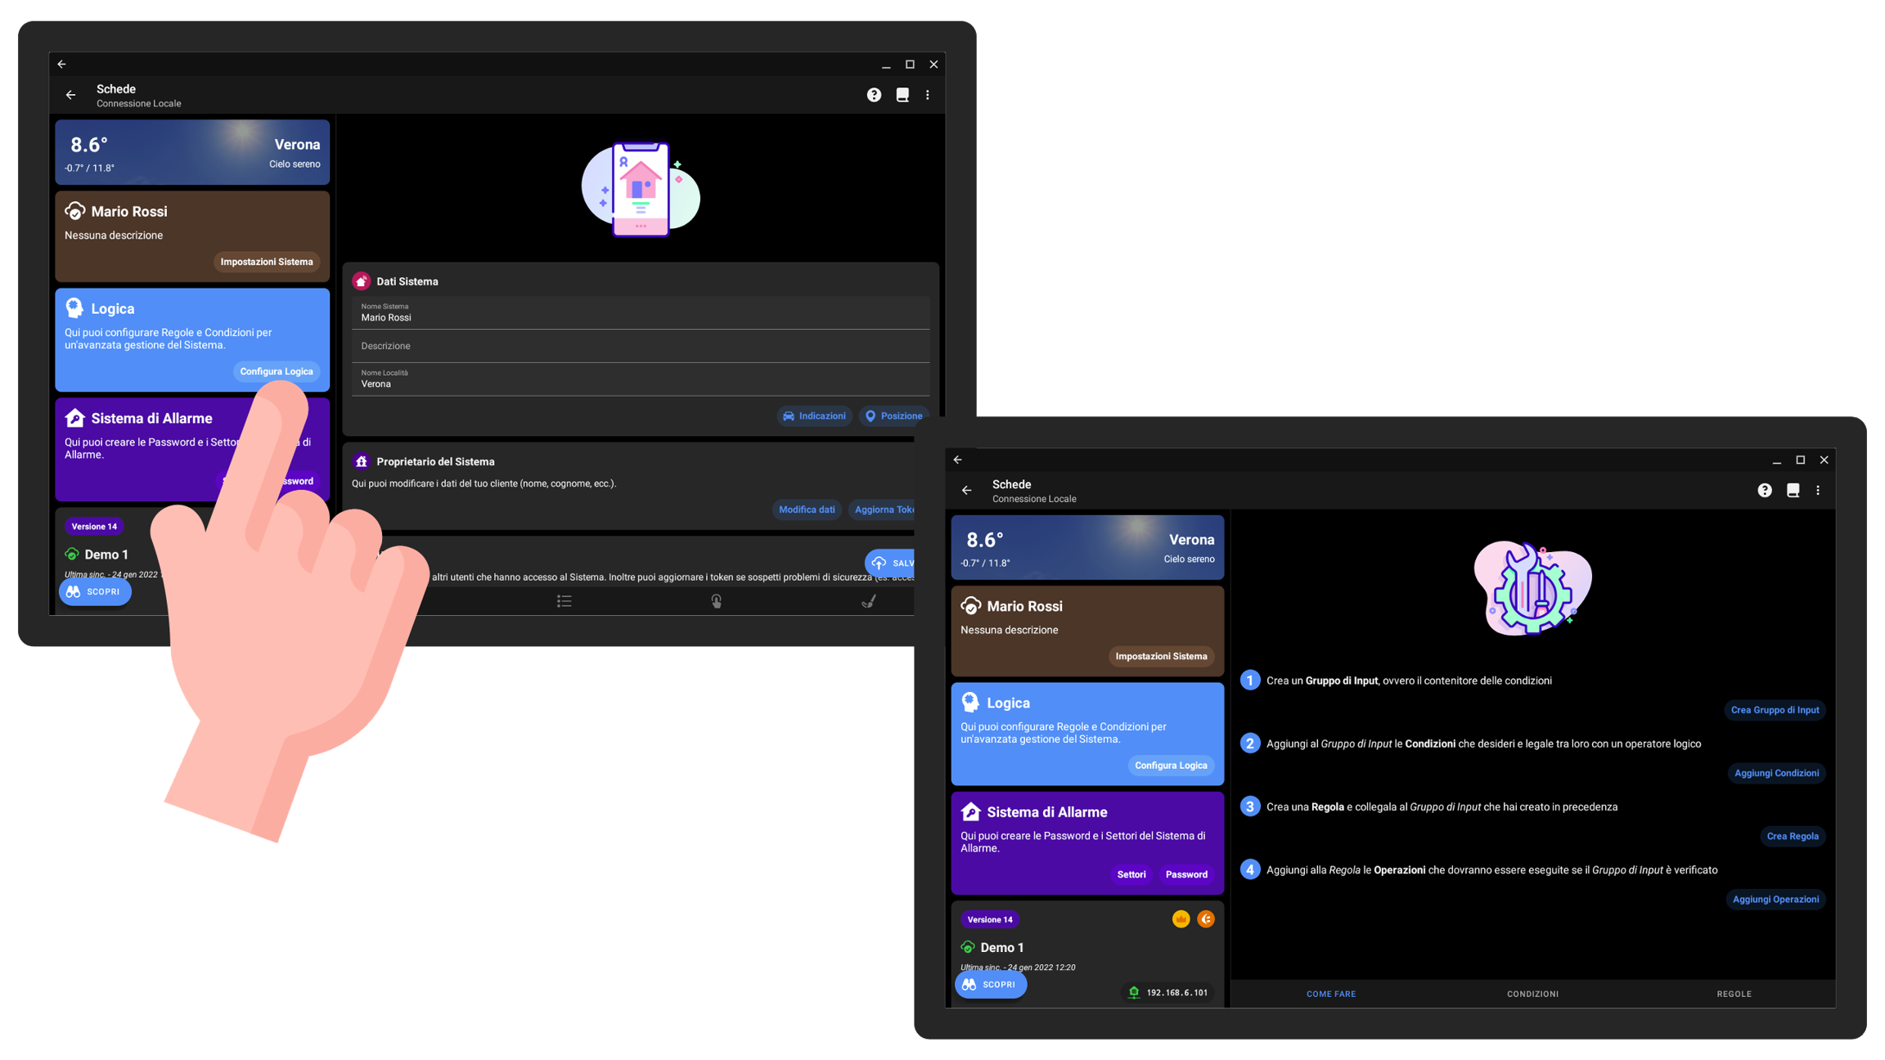Open Settori in the Sistema di Allarme card

click(1131, 874)
